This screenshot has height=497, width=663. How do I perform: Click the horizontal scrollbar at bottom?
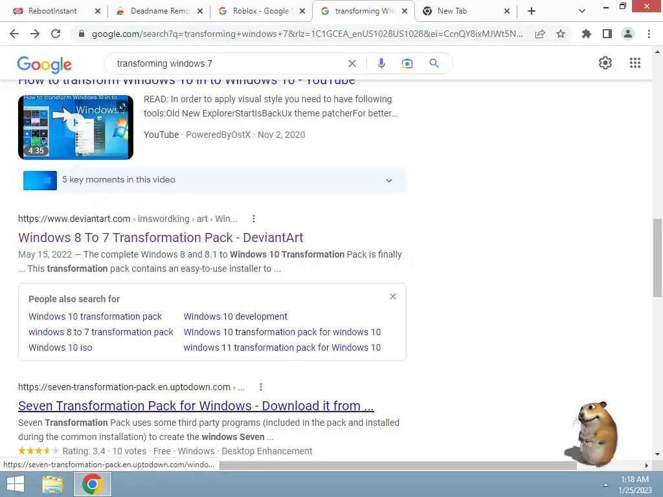click(x=398, y=465)
